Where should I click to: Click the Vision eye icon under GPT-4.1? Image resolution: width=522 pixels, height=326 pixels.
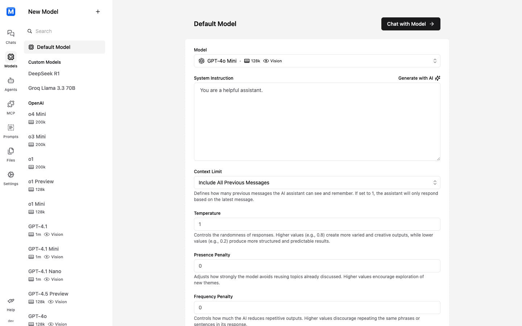47,234
